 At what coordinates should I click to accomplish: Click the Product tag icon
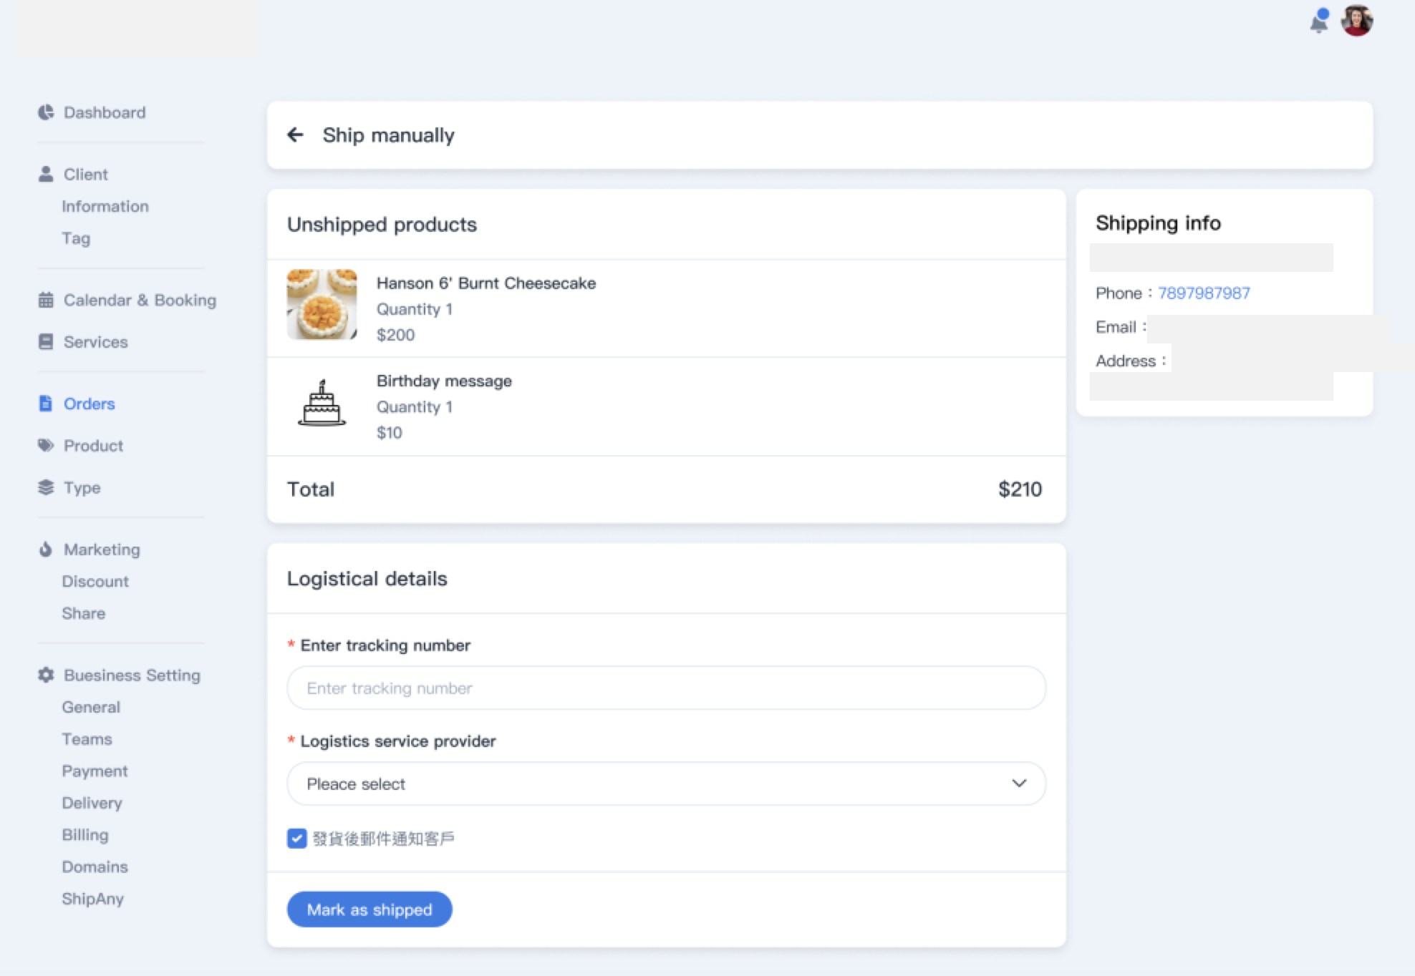[46, 445]
